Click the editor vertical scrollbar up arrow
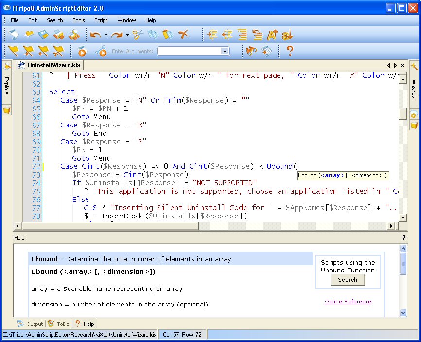 pos(403,79)
